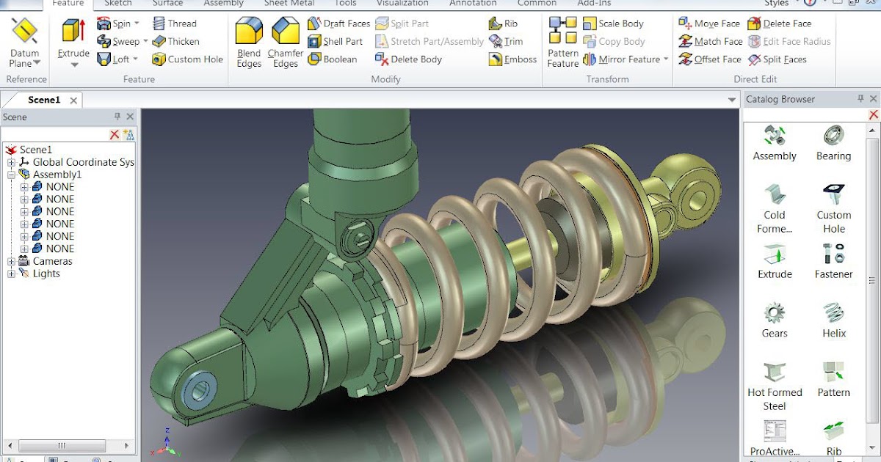Click the Offset Face command

(x=710, y=59)
